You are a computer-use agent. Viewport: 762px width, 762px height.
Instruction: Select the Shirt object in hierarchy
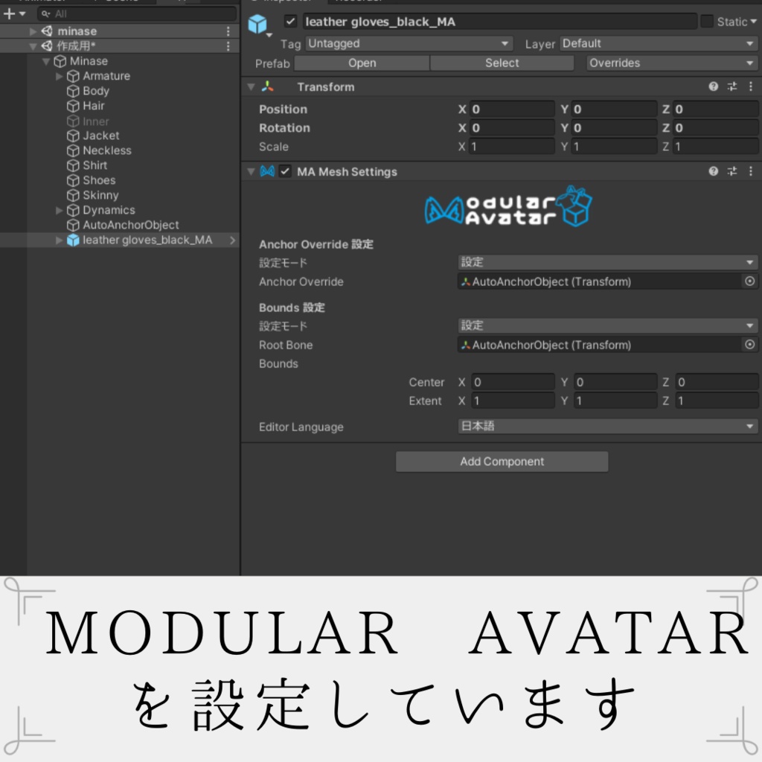(95, 166)
